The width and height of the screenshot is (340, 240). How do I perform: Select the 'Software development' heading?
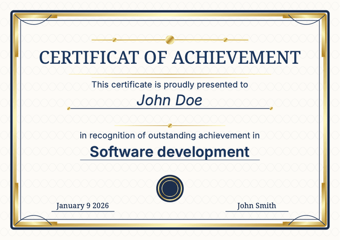click(170, 152)
